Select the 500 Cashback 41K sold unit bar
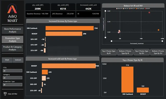This screenshot has height=99, width=166. (x=45, y=72)
